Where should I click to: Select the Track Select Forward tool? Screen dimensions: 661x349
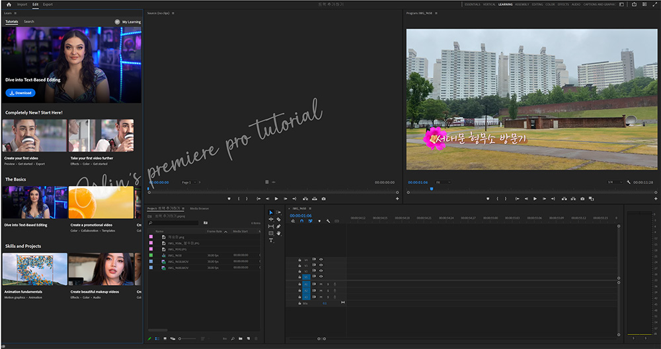point(278,212)
